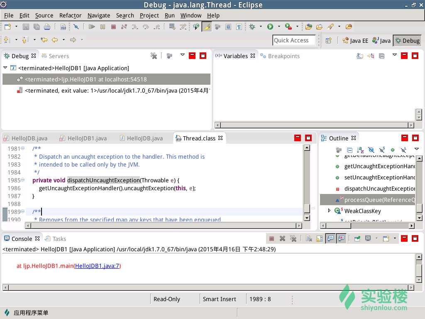The image size is (425, 319).
Task: Click Skip All Breakpoints toolbar icon
Action: (x=76, y=27)
